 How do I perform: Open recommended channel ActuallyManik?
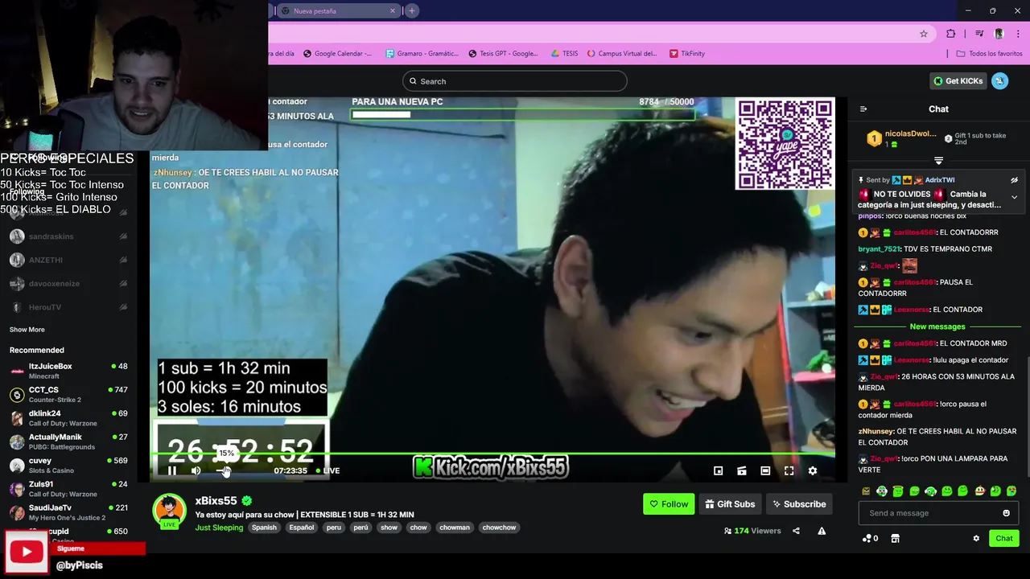[x=68, y=441]
